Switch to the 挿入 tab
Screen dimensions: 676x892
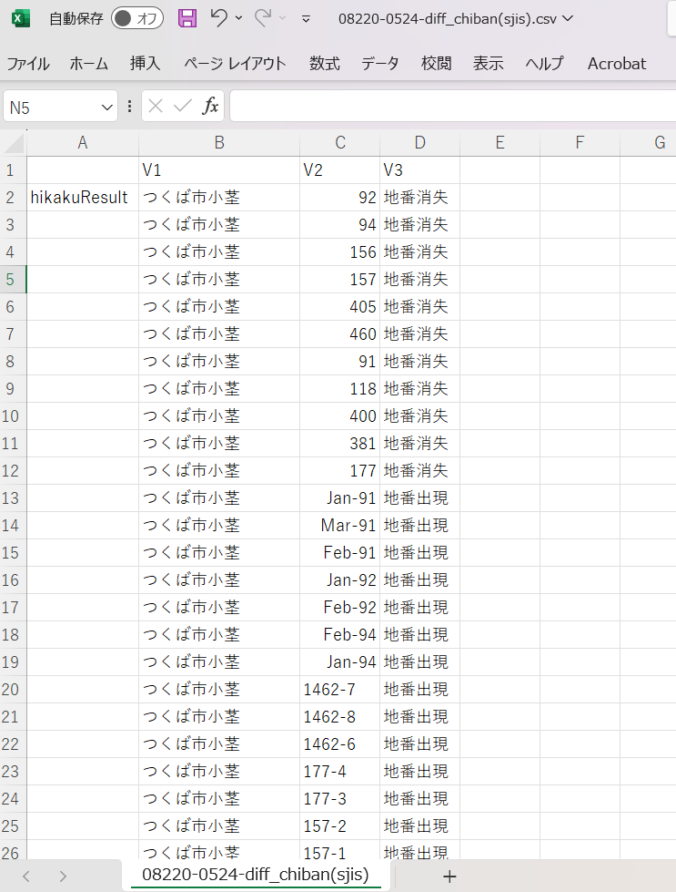tap(145, 63)
